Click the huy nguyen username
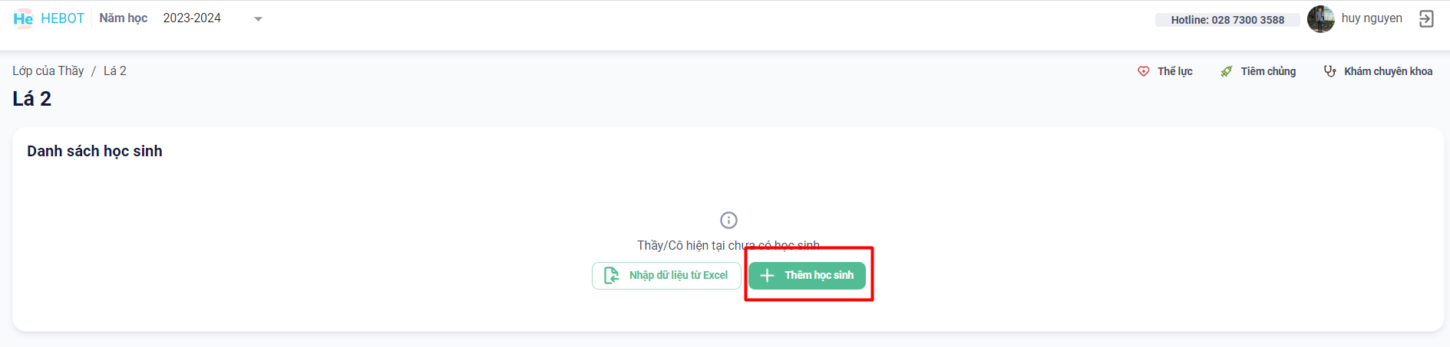Image resolution: width=1450 pixels, height=347 pixels. click(x=1372, y=18)
